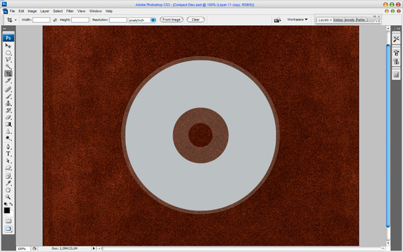This screenshot has height=252, width=403.
Task: Switch to the History tab
Action: click(x=338, y=20)
